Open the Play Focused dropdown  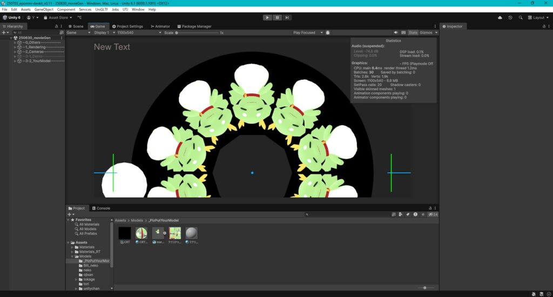(307, 32)
